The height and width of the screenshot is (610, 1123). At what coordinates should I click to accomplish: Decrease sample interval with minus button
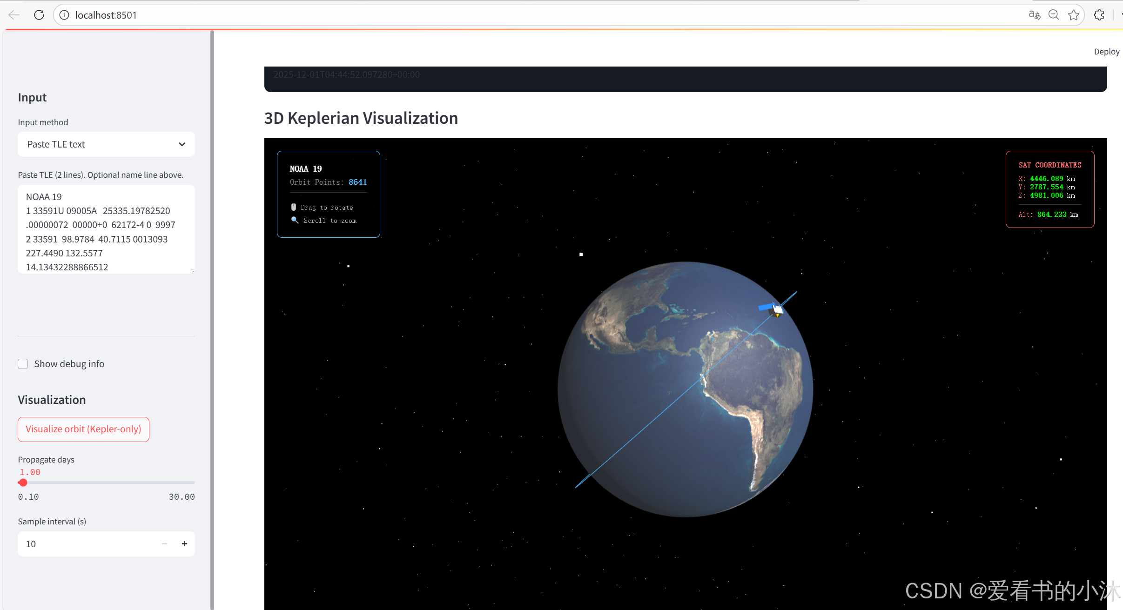(164, 543)
